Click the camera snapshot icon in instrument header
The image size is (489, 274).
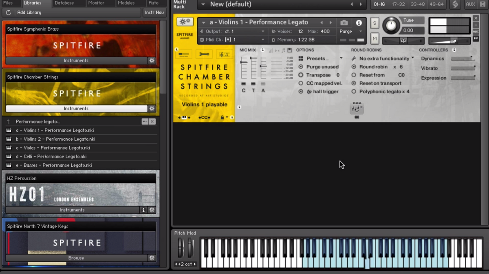(x=344, y=23)
